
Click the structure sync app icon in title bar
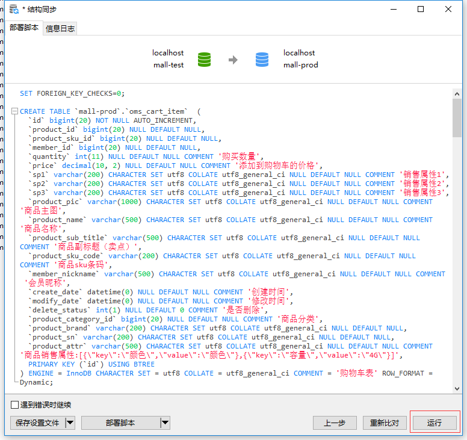14,10
